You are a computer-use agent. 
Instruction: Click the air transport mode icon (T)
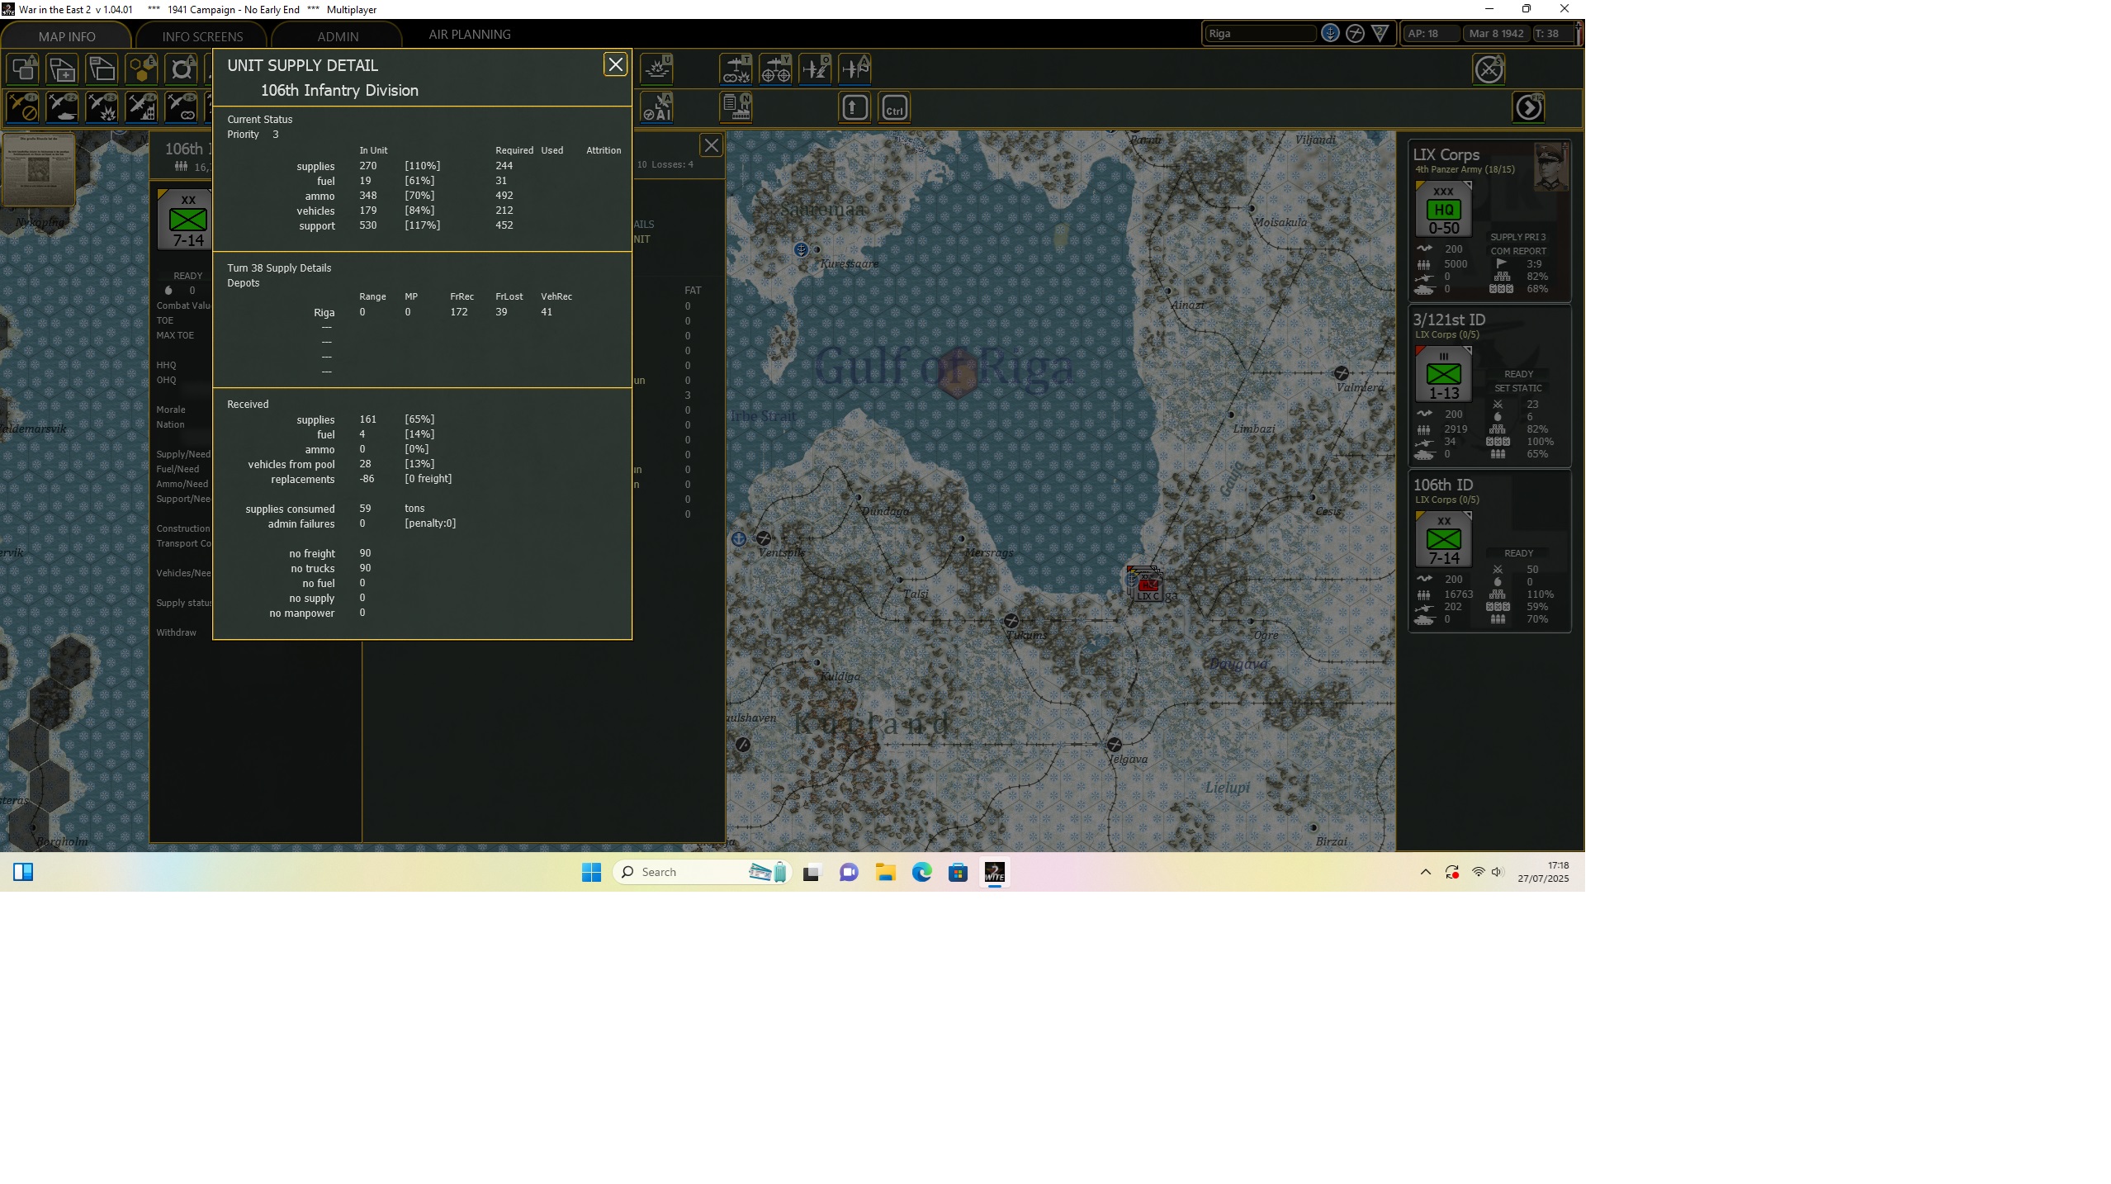pyautogui.click(x=736, y=69)
